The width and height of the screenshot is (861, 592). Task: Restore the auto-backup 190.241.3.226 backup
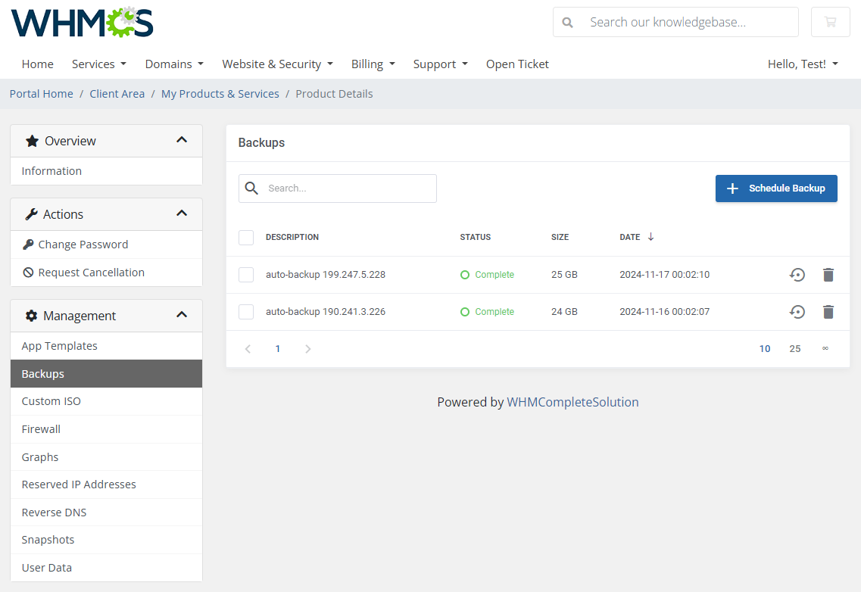pyautogui.click(x=797, y=312)
